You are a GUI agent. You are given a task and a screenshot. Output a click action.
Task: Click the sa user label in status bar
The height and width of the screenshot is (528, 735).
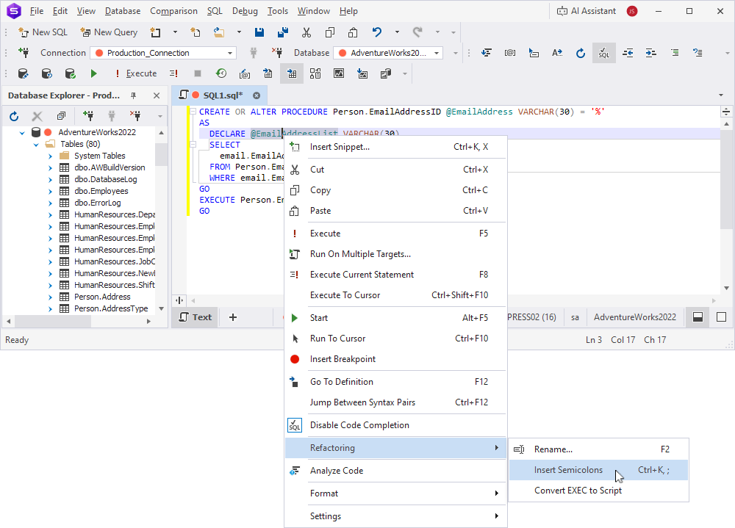coord(575,317)
